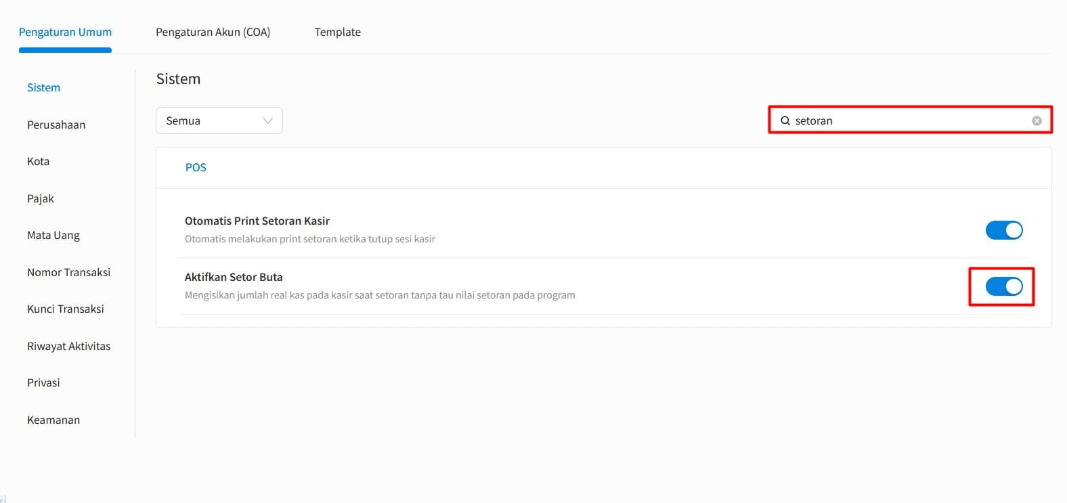Go to the Template tab

[x=337, y=32]
